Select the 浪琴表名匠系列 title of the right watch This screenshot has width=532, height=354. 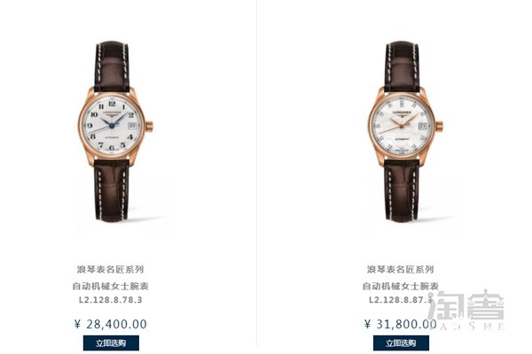(x=401, y=269)
